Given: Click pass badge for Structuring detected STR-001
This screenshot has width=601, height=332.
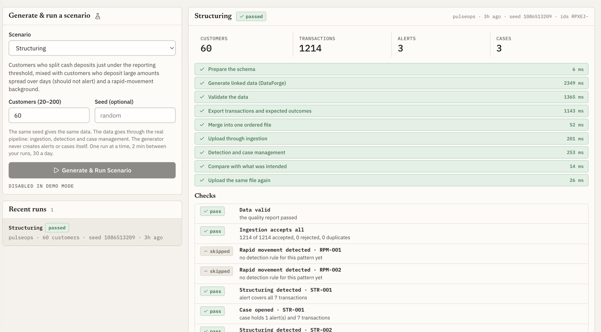Looking at the screenshot, I should tap(212, 291).
